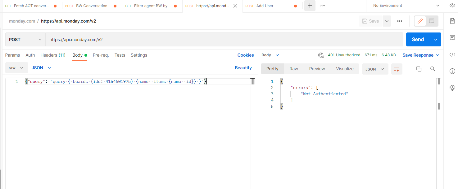Open the documentation sidebar icon
This screenshot has width=458, height=189.
[452, 21]
